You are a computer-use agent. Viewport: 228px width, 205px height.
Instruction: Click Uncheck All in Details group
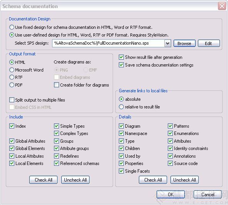pos(184,180)
